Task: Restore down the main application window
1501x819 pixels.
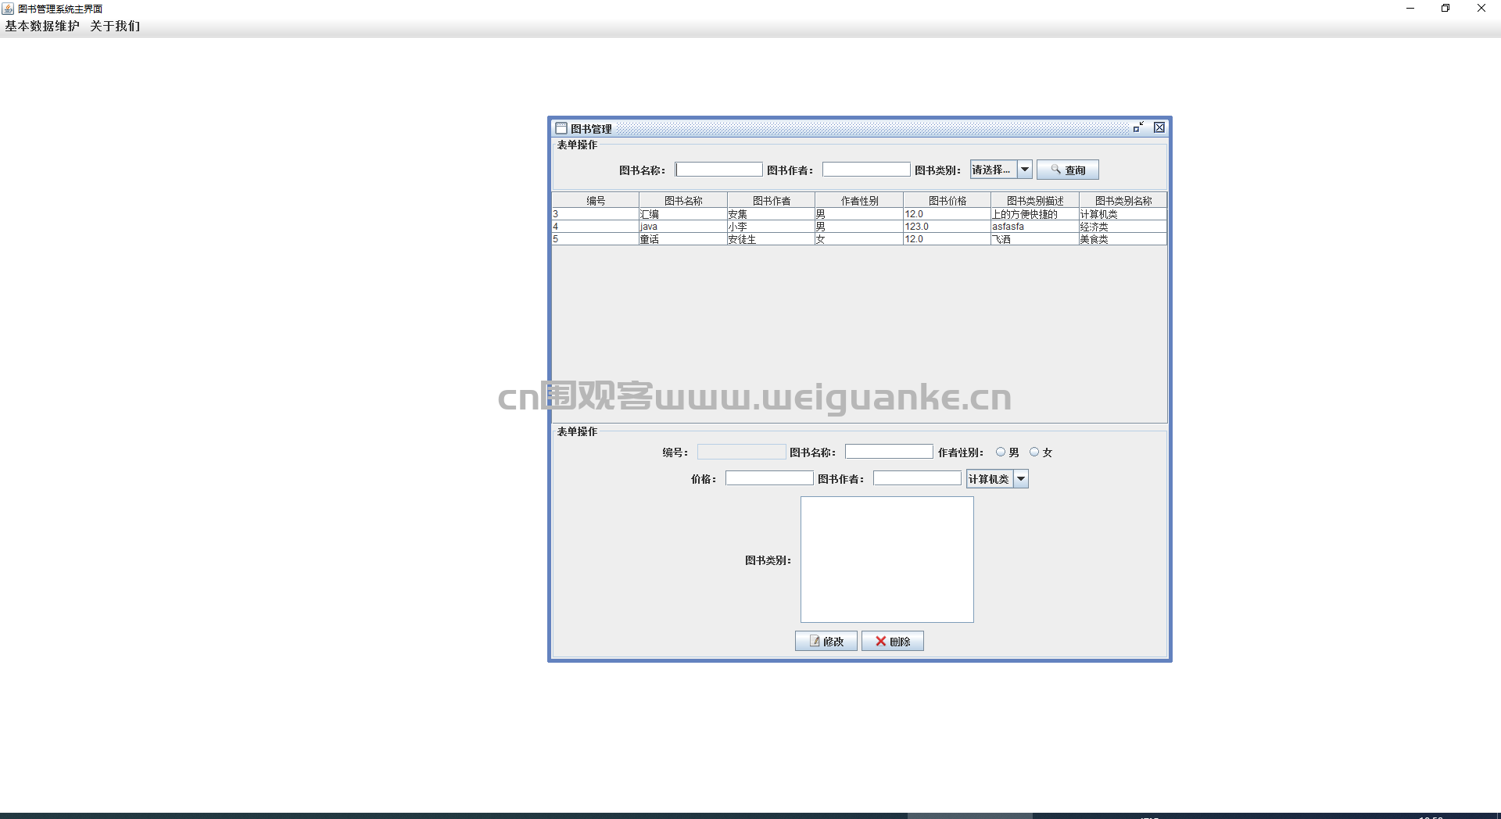Action: click(x=1445, y=9)
